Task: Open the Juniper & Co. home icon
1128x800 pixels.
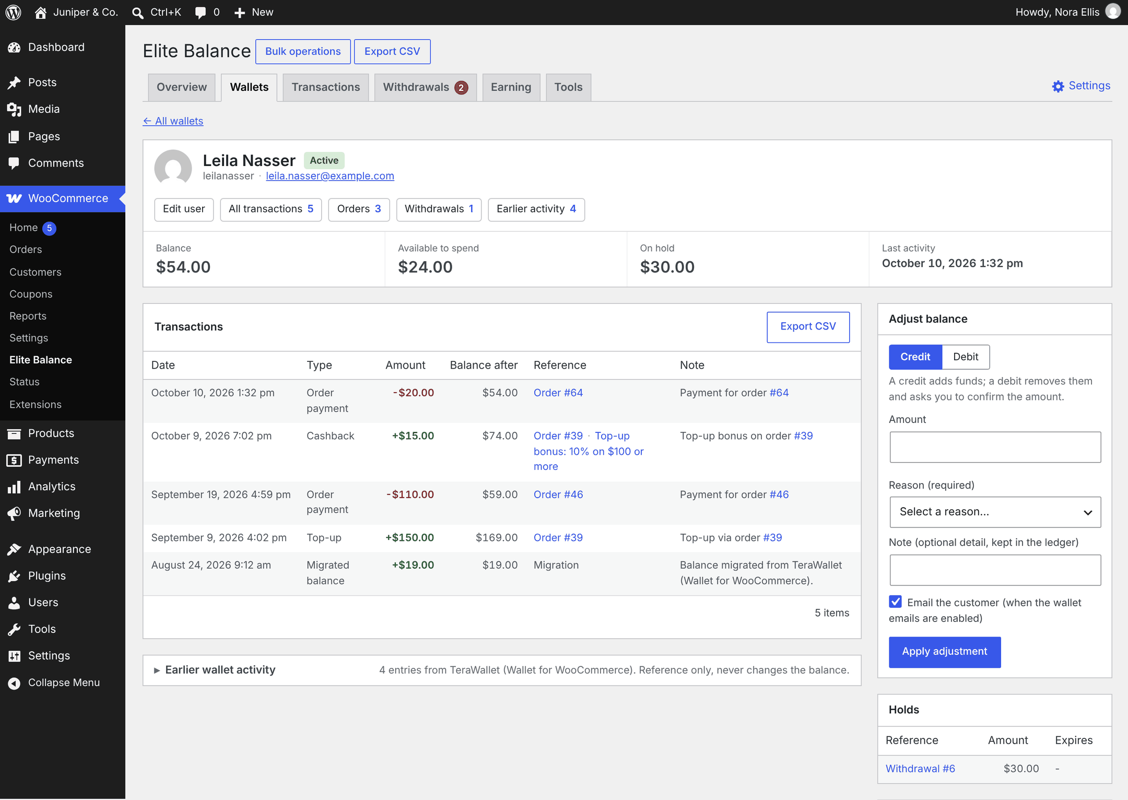Action: coord(40,12)
